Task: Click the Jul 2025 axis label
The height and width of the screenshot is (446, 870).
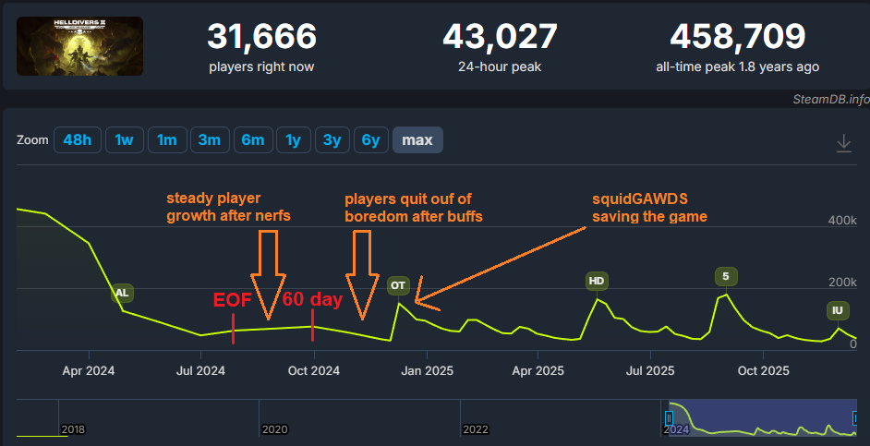Action: pos(650,370)
